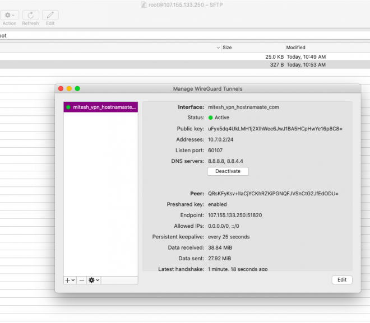Click 'Today, 10:53 AM' modified date

point(306,65)
